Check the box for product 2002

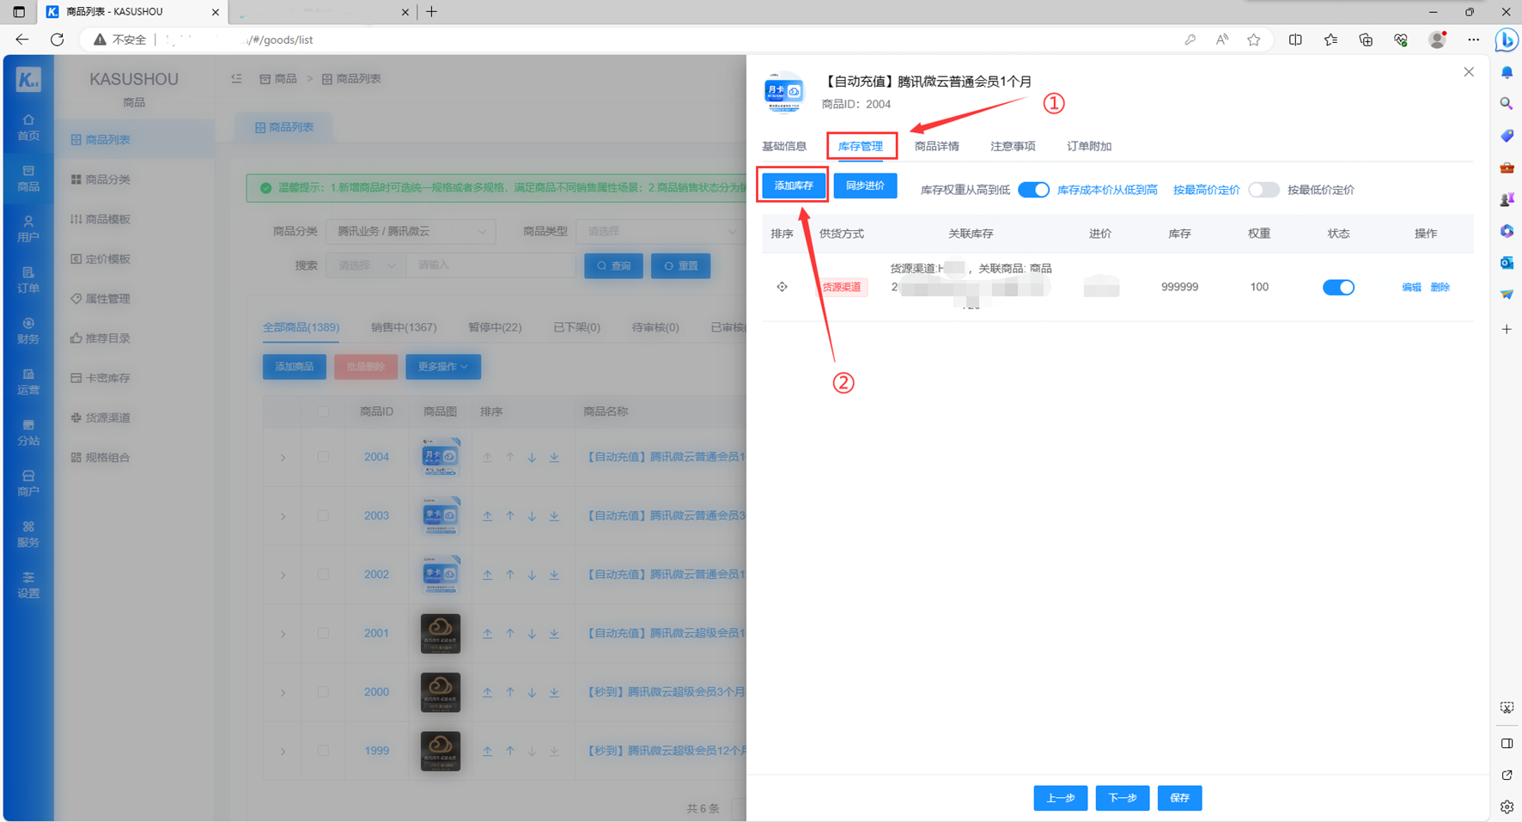(x=323, y=575)
